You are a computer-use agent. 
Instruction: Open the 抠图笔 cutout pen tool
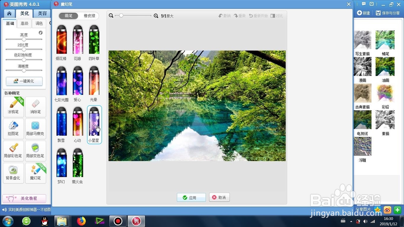point(13,128)
